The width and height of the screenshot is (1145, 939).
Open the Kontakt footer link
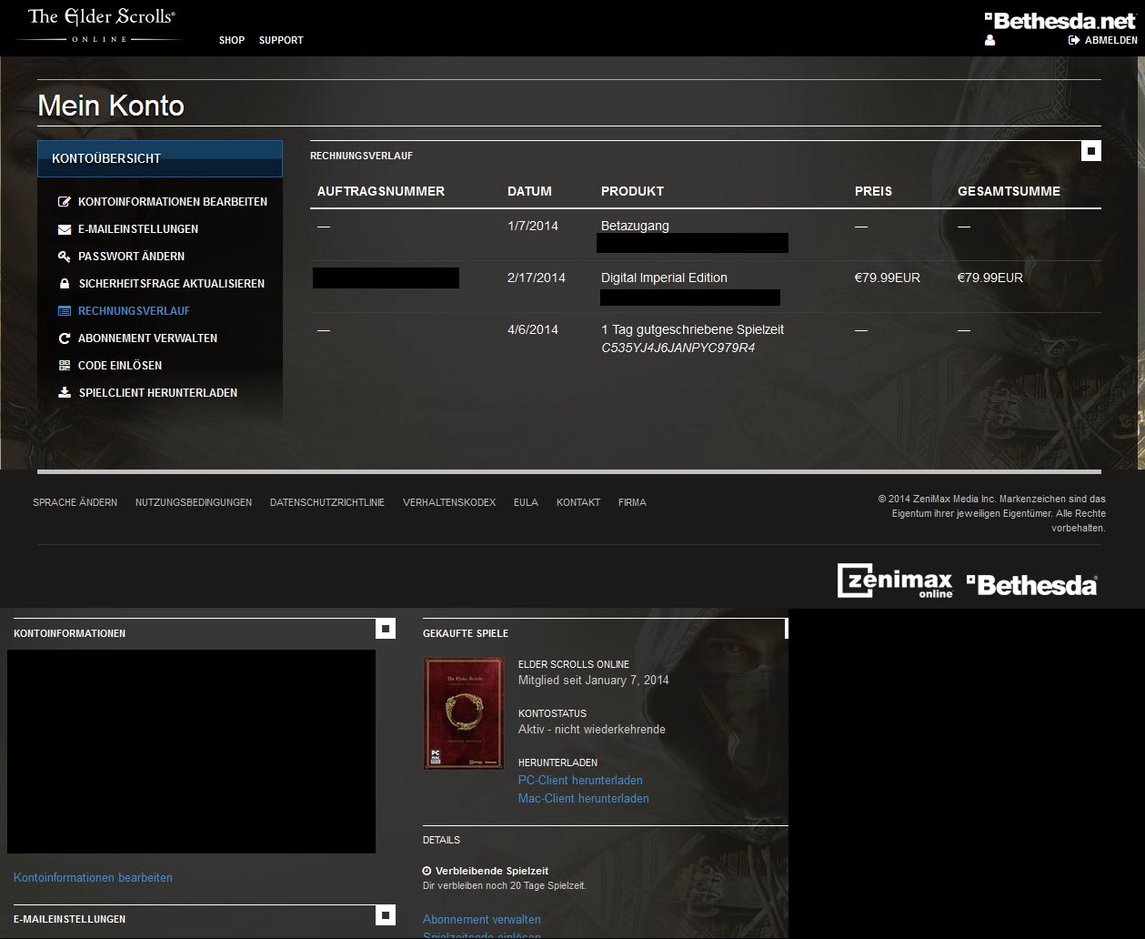click(578, 502)
